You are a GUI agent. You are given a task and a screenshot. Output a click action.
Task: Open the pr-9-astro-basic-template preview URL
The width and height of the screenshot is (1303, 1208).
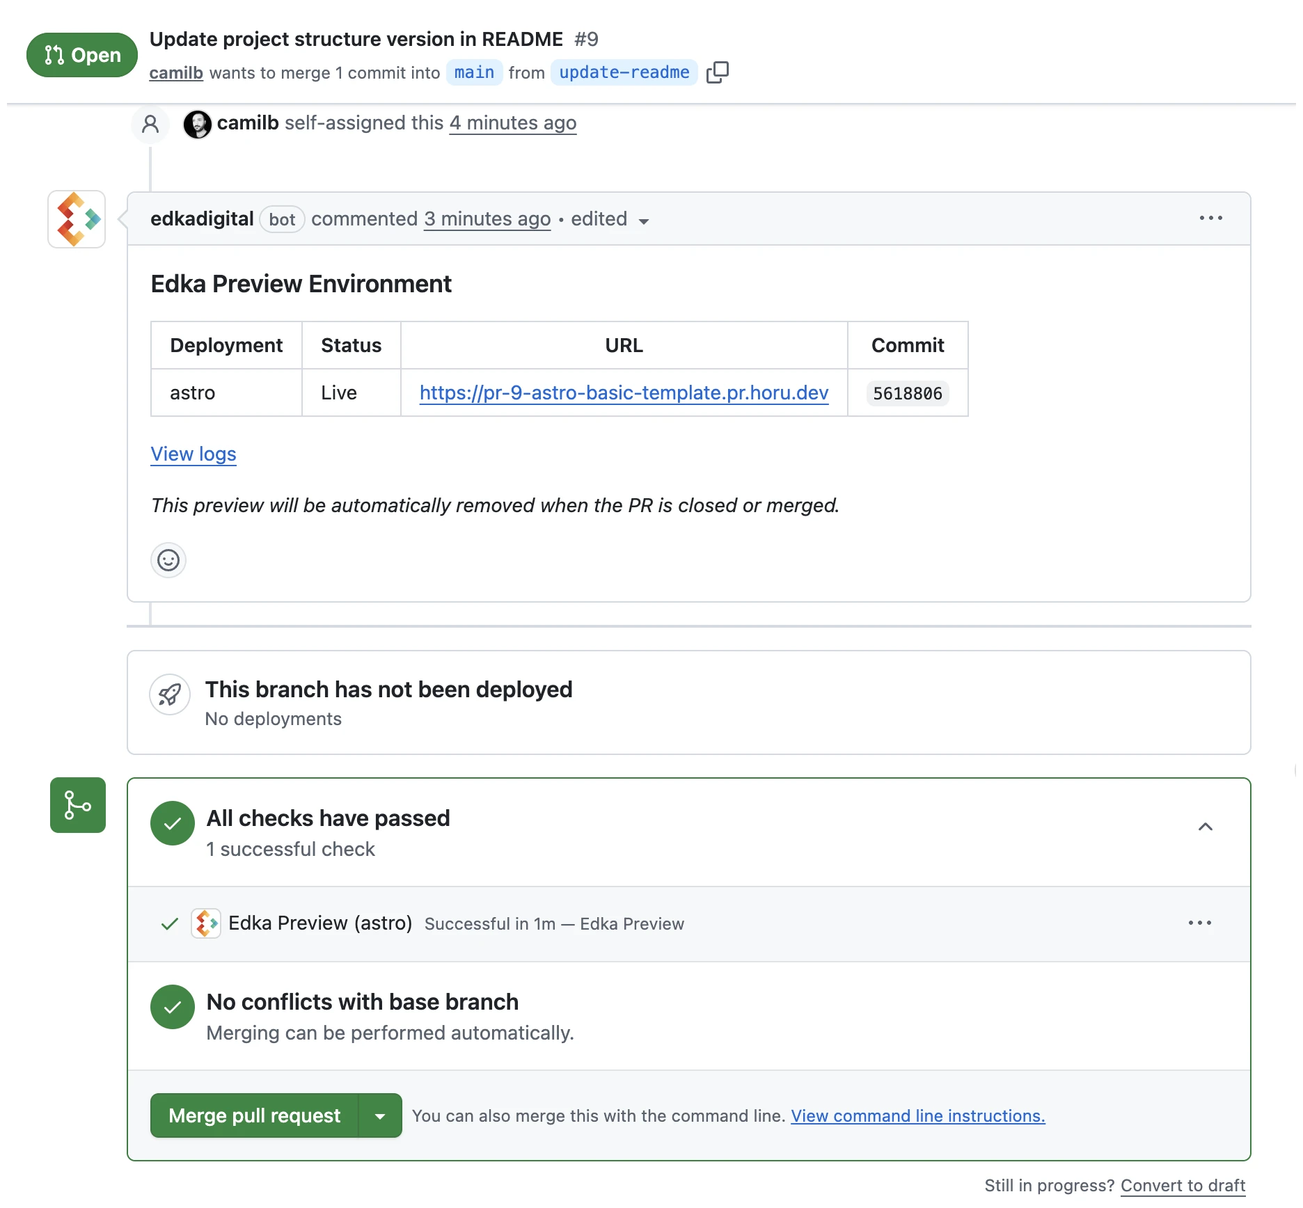[x=624, y=393]
